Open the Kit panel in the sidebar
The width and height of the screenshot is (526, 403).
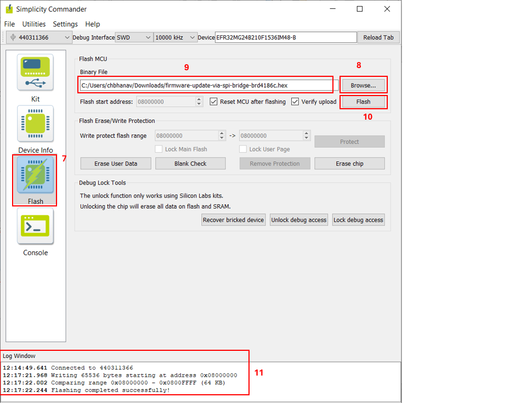35,72
